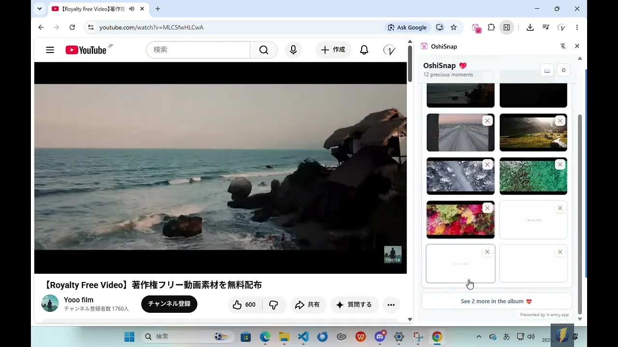This screenshot has height=347, width=618.
Task: Open the OshiSnap album book icon
Action: [x=547, y=70]
